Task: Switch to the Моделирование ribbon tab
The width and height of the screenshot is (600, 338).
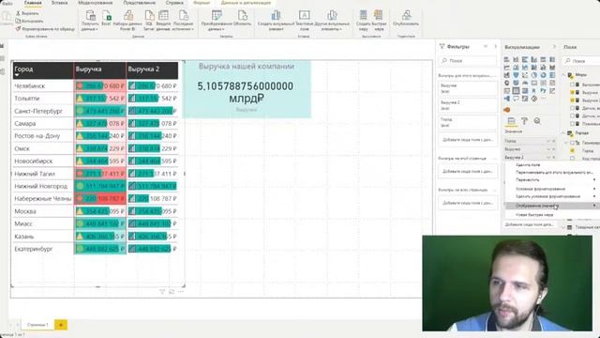Action: pyautogui.click(x=95, y=3)
